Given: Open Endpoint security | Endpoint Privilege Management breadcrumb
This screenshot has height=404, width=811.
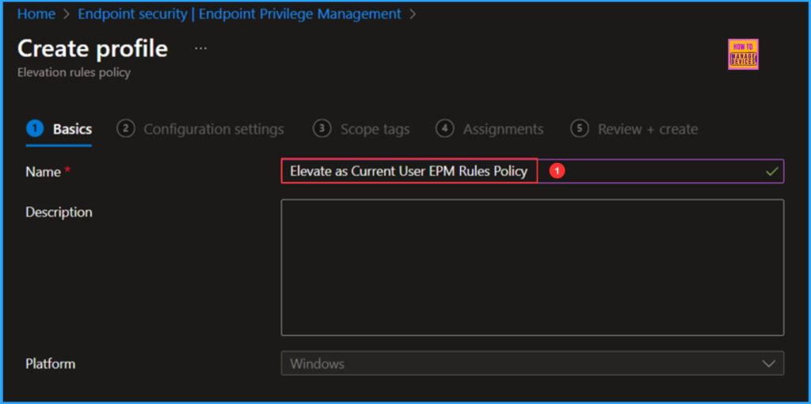Looking at the screenshot, I should pyautogui.click(x=239, y=14).
